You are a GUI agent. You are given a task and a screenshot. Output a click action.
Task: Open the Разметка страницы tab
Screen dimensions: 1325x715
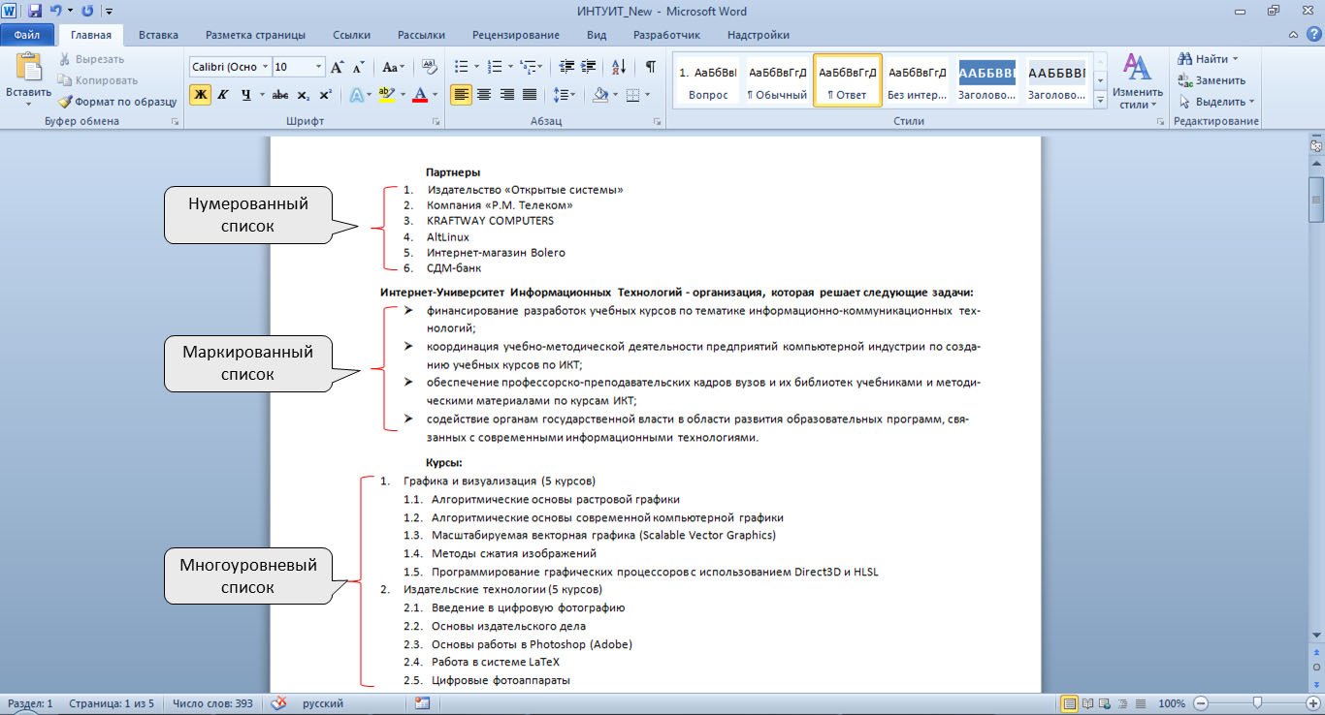click(255, 35)
